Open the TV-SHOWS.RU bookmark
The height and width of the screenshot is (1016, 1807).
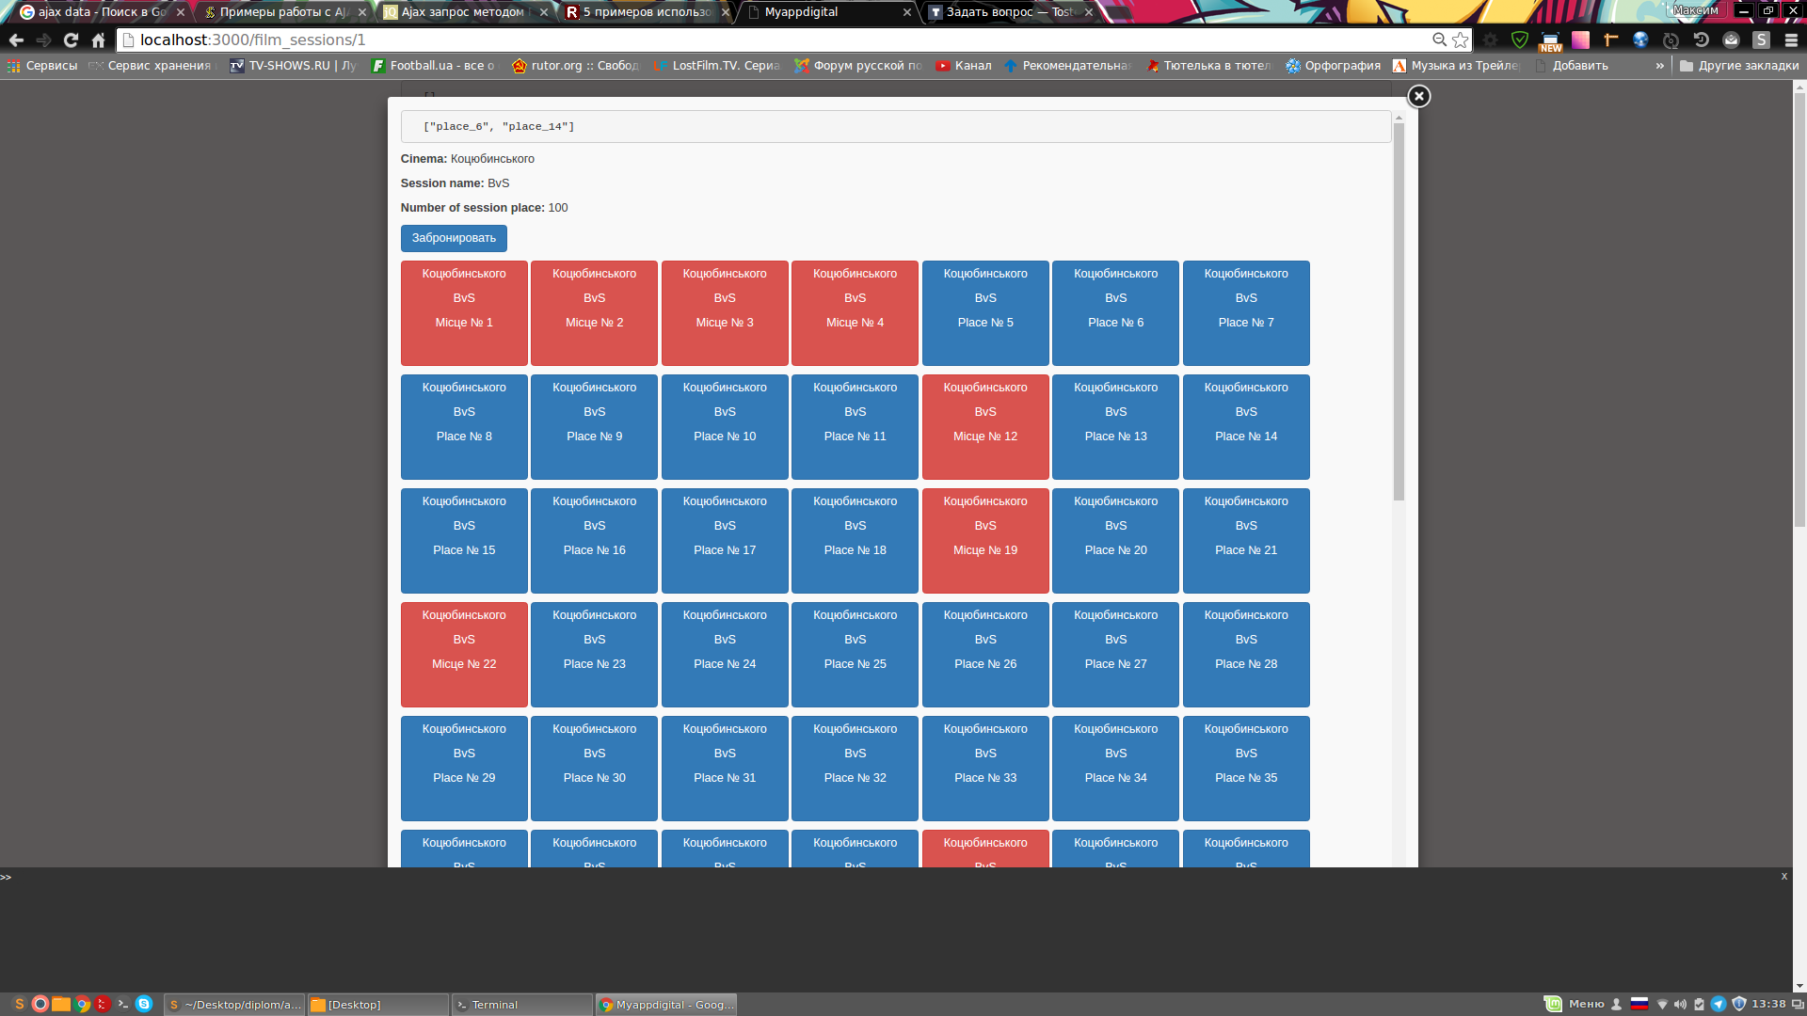point(294,66)
